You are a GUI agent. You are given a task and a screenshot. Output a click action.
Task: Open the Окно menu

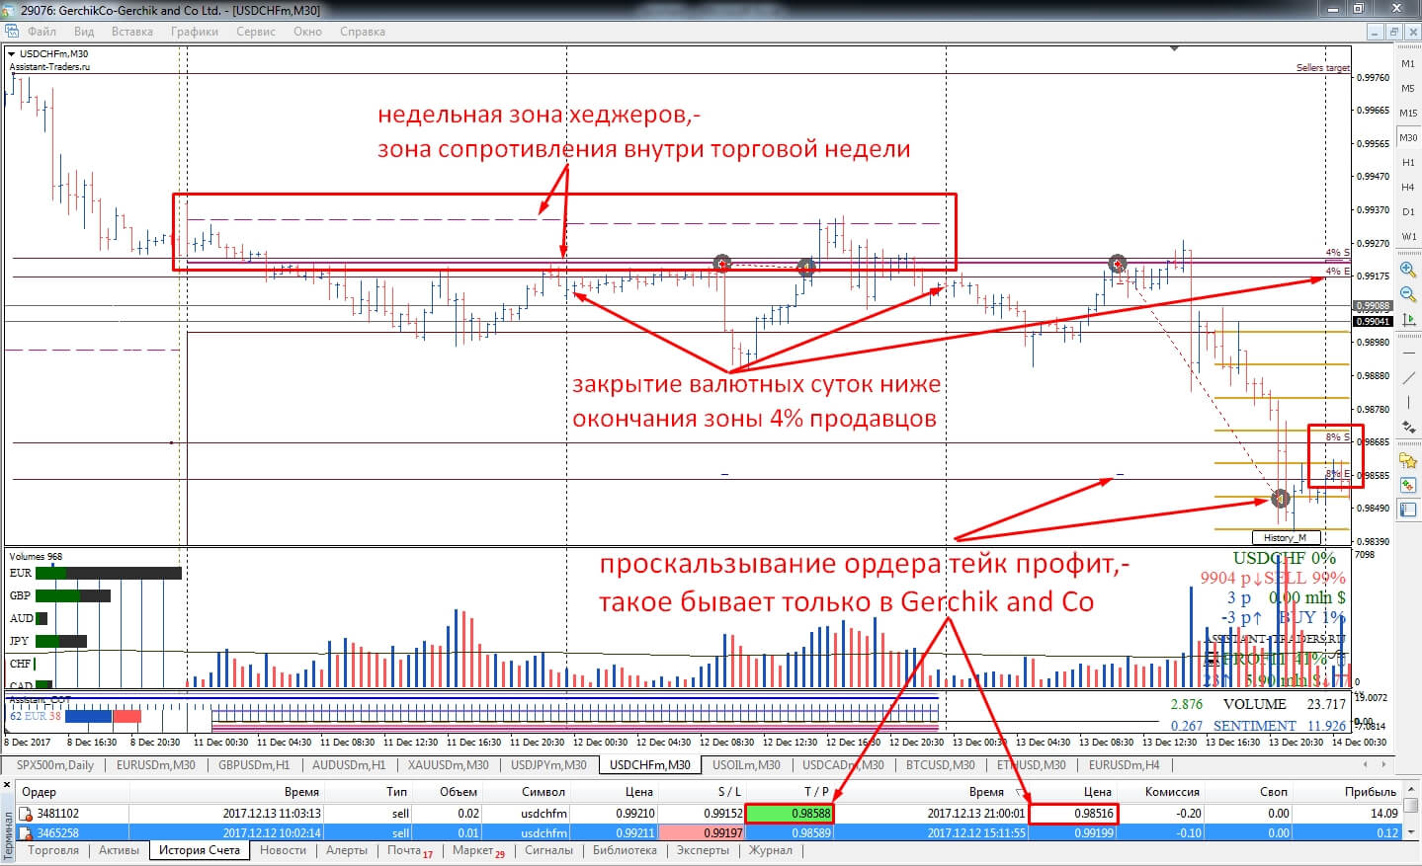[307, 32]
